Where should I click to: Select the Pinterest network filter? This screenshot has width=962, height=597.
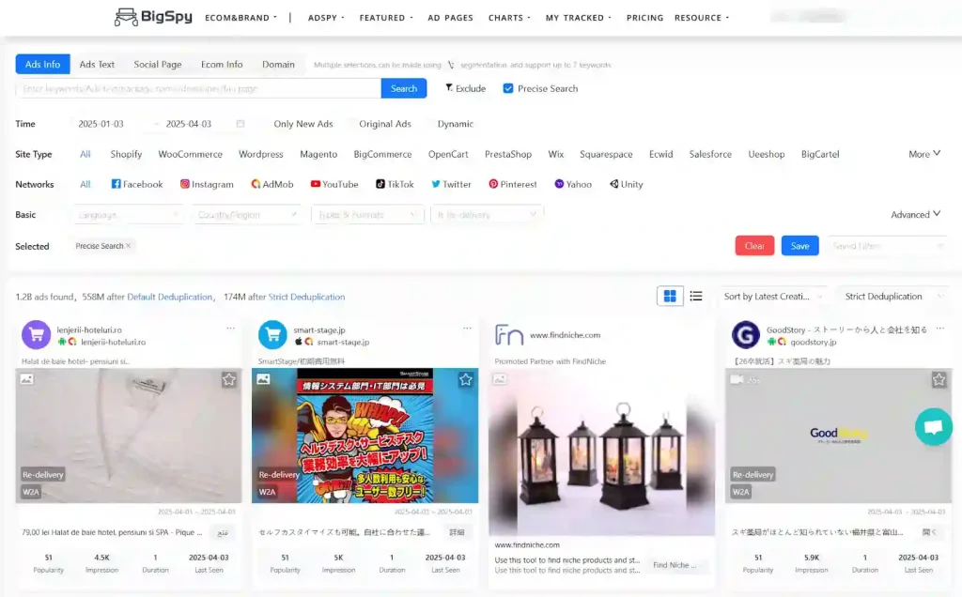pos(512,184)
